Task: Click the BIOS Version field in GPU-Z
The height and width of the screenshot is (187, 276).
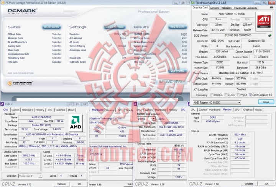Action: click(238, 36)
